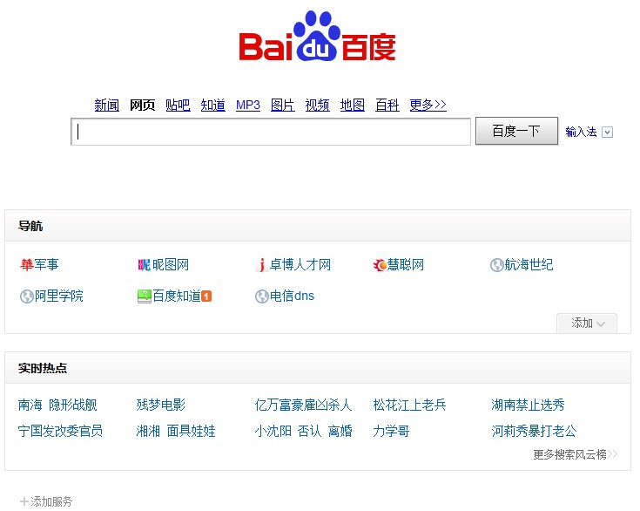Open the 昵图网 link
The height and width of the screenshot is (511, 640).
171,265
